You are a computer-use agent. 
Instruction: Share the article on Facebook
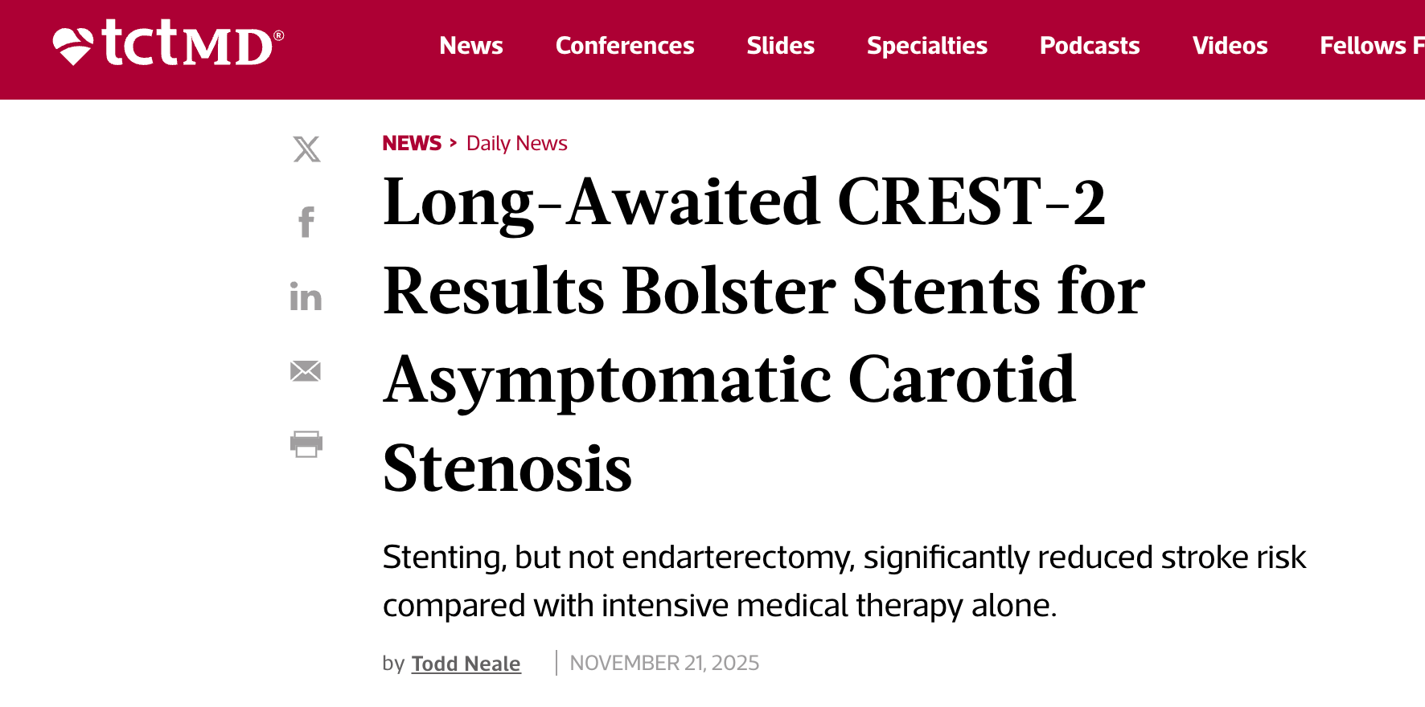[x=306, y=223]
